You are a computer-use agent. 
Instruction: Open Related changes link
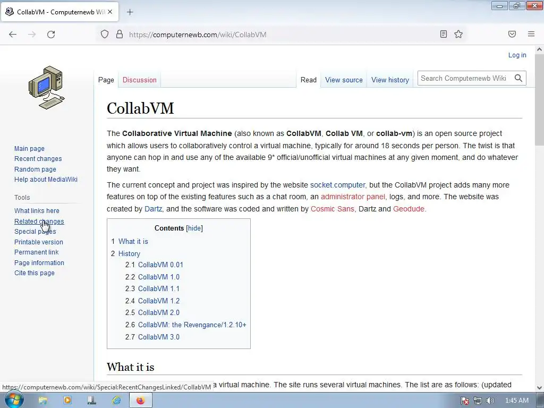[39, 221]
